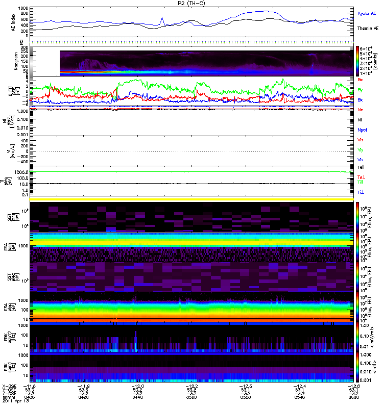Viewport: 383px width, 408px height.
Task: Click the Tell temperature legend label
Action: coord(361,167)
